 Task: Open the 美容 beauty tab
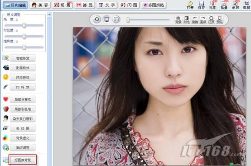pos(40,5)
